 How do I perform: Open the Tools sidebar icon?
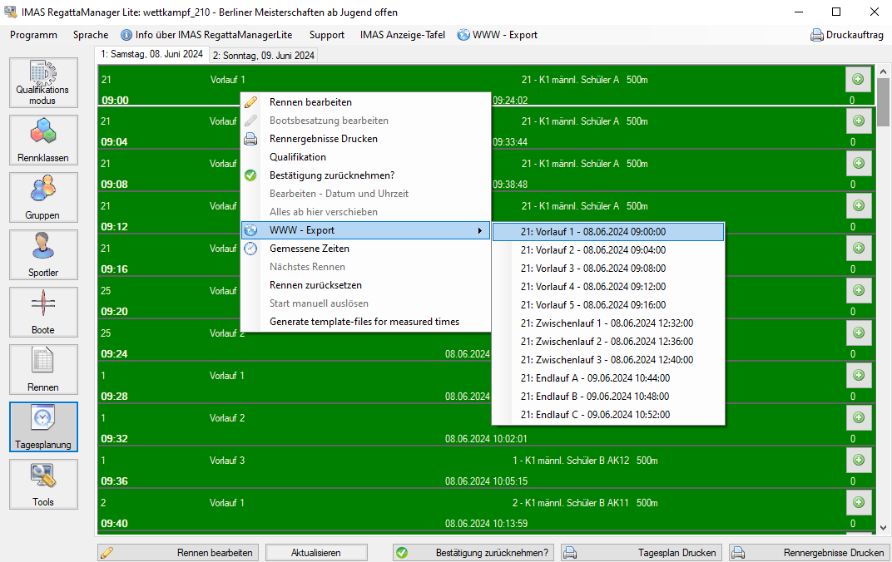click(x=43, y=484)
